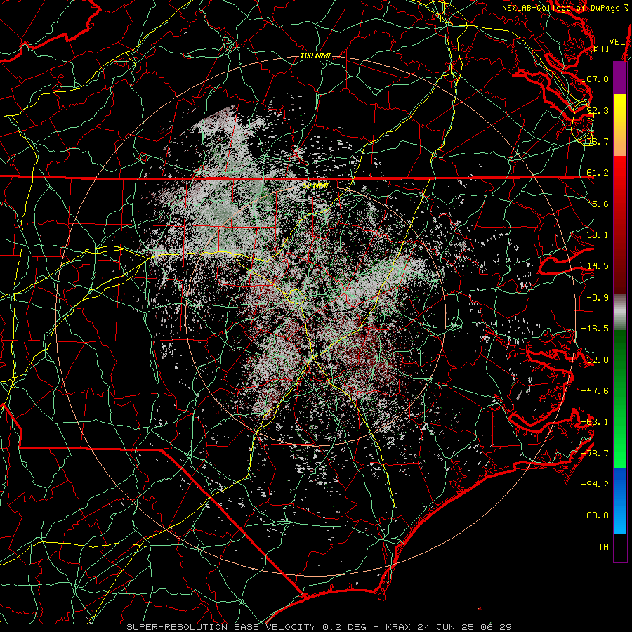Viewport: 632px width, 632px height.
Task: Click the VEL legend title
Action: point(617,42)
